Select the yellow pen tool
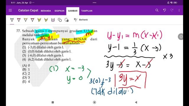Image resolution: width=189 pixels, height=106 pixels. pyautogui.click(x=26, y=20)
